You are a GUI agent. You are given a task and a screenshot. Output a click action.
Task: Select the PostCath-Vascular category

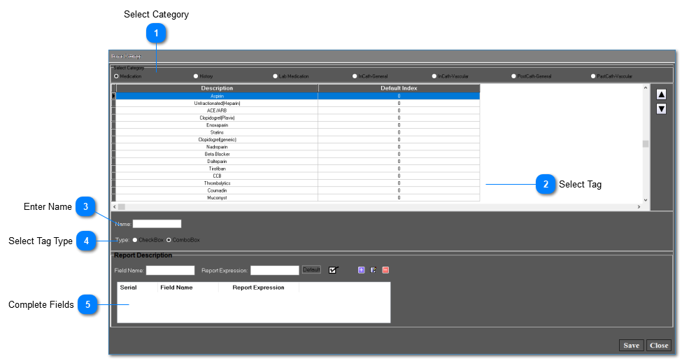click(593, 76)
